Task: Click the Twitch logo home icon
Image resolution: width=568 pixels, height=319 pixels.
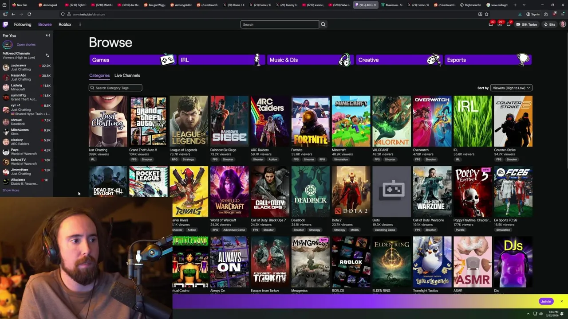Action: (x=5, y=24)
